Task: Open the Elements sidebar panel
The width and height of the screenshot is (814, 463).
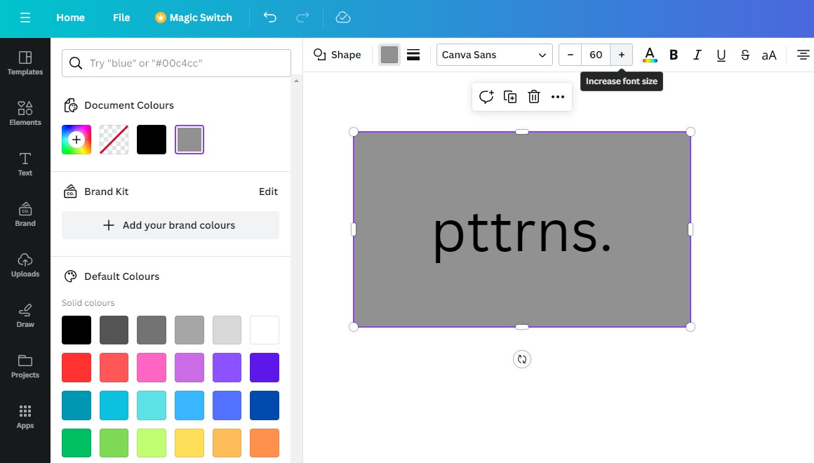Action: tap(25, 114)
